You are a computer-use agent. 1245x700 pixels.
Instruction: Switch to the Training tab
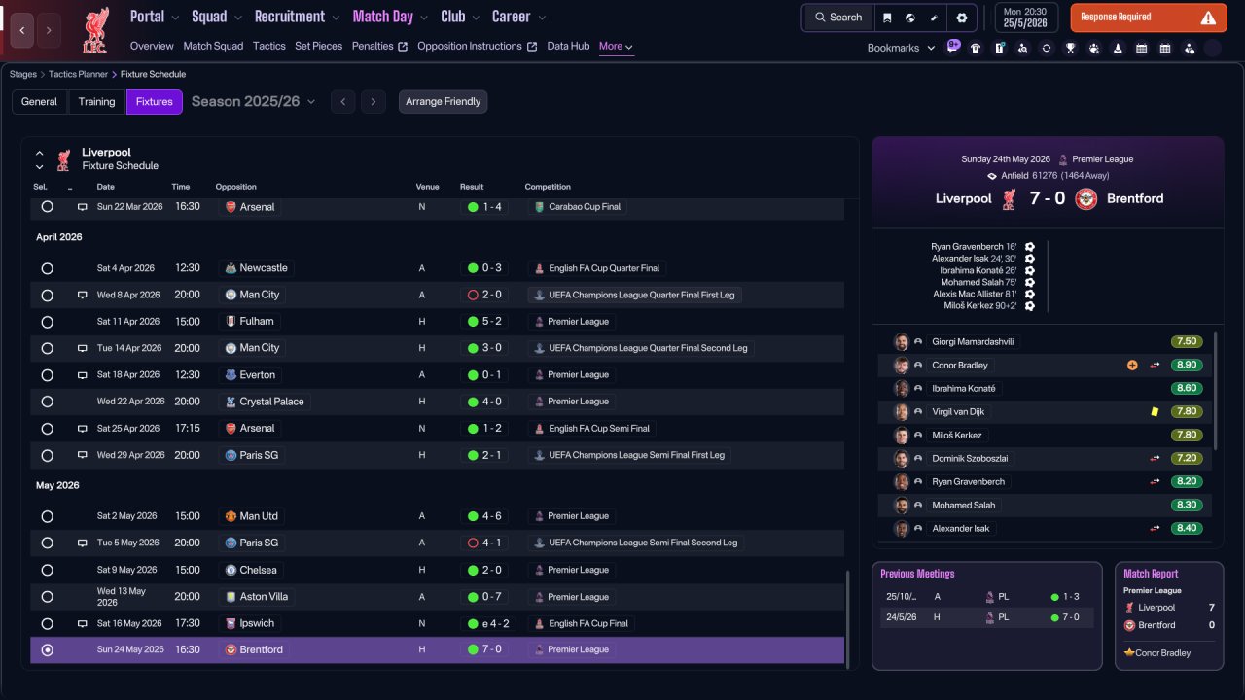pos(96,101)
